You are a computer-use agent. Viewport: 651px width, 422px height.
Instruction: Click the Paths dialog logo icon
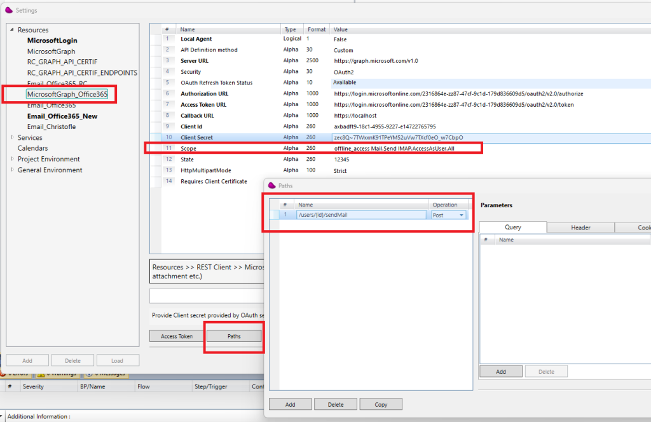(x=272, y=186)
